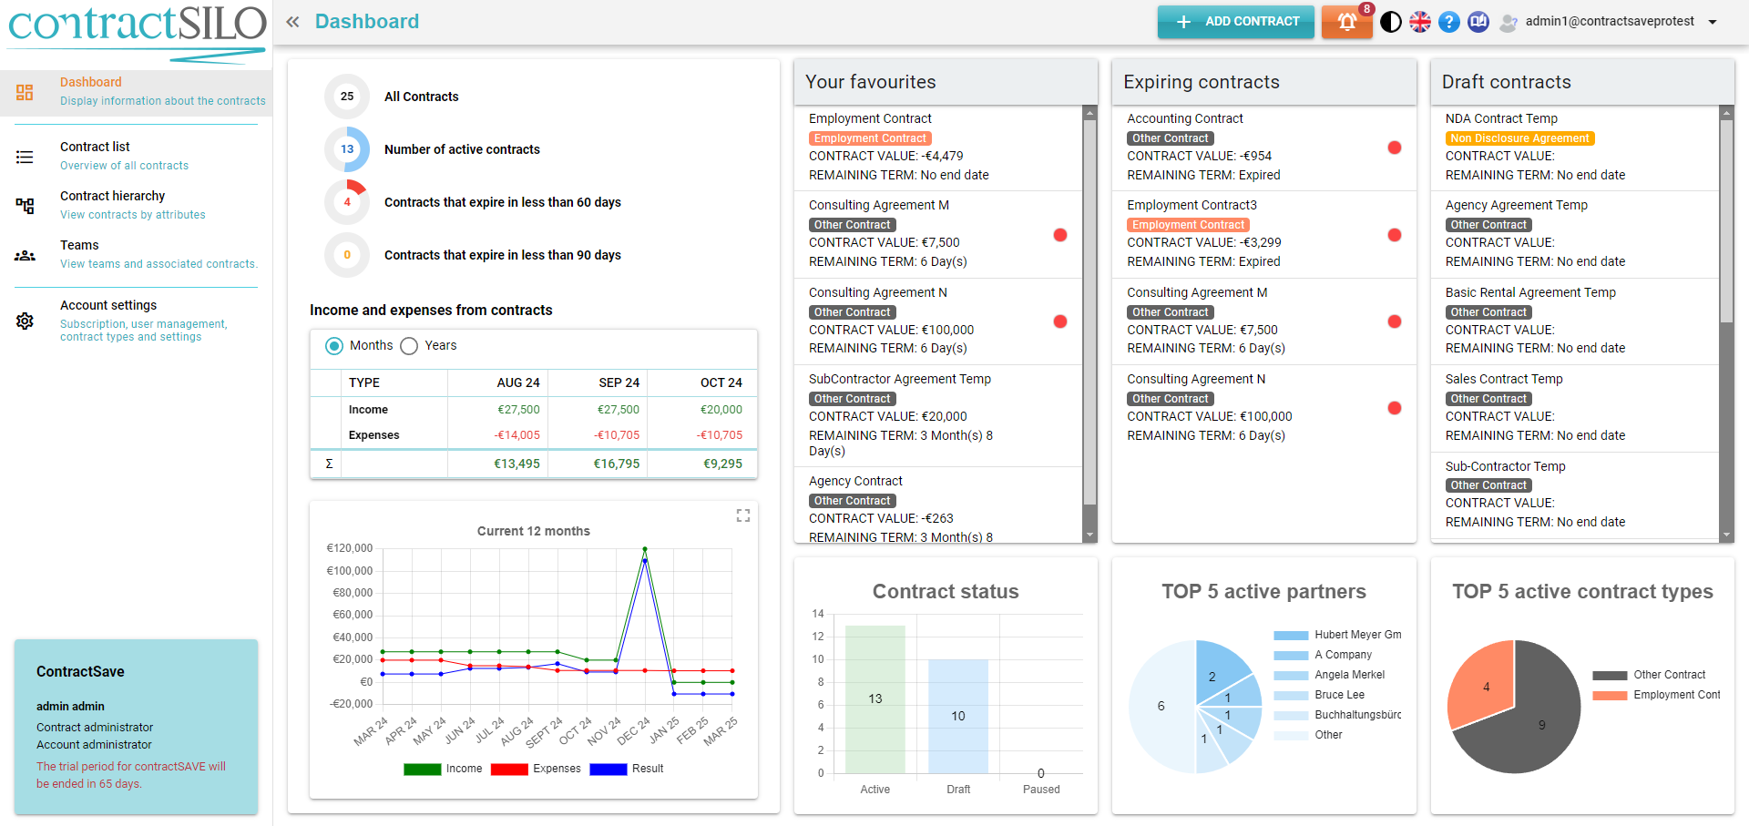This screenshot has width=1749, height=826.
Task: Toggle the Income series in chart legend
Action: 443,769
